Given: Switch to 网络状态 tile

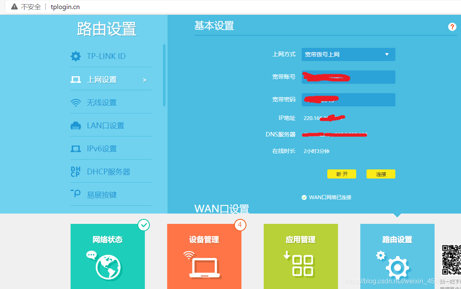Looking at the screenshot, I should (x=108, y=256).
